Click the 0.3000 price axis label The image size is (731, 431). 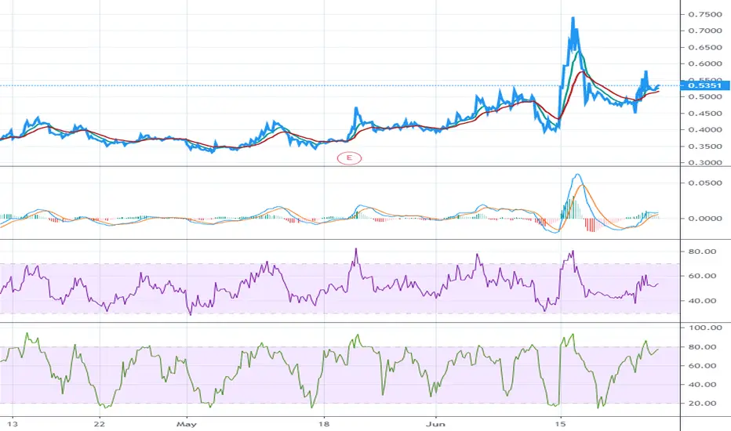tap(705, 163)
